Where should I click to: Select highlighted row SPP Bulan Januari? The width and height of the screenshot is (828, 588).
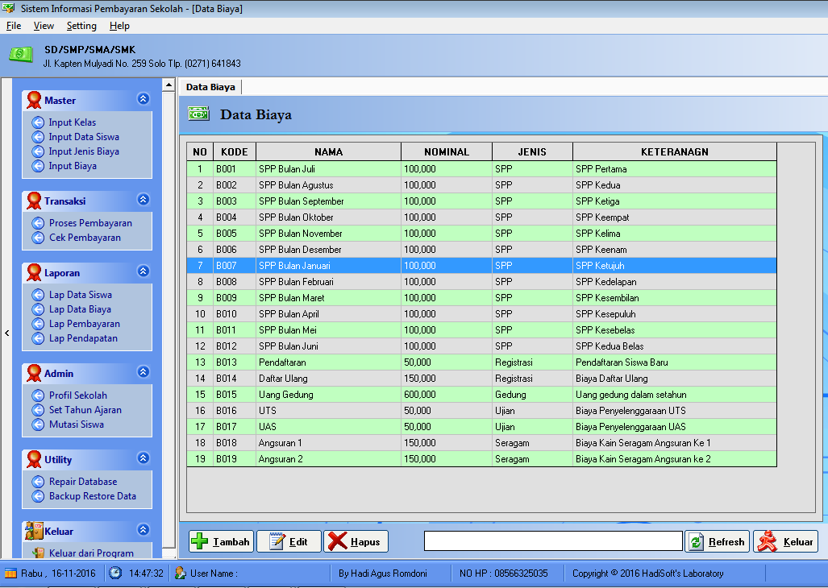481,266
